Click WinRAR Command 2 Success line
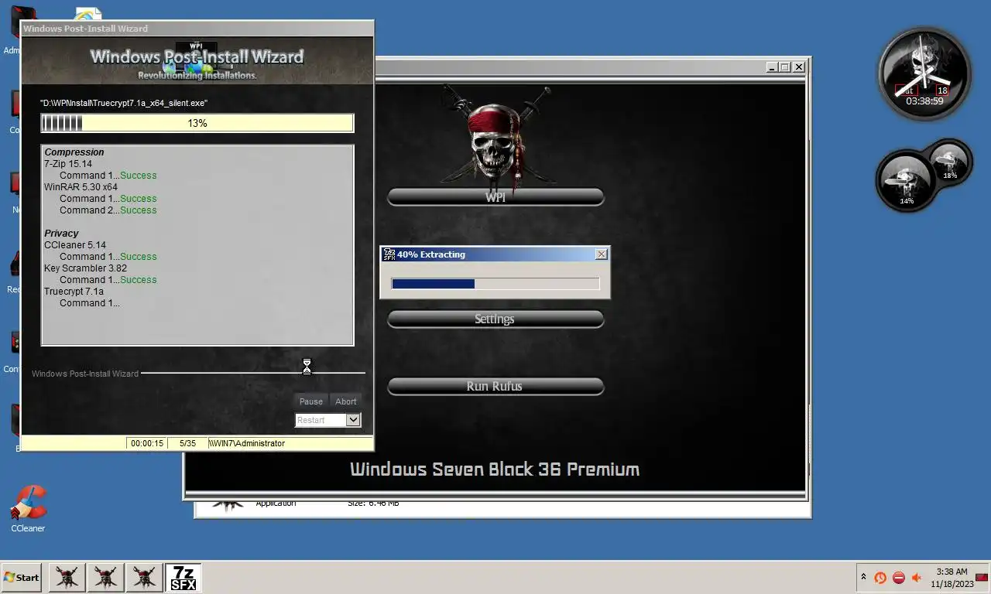 coord(108,210)
